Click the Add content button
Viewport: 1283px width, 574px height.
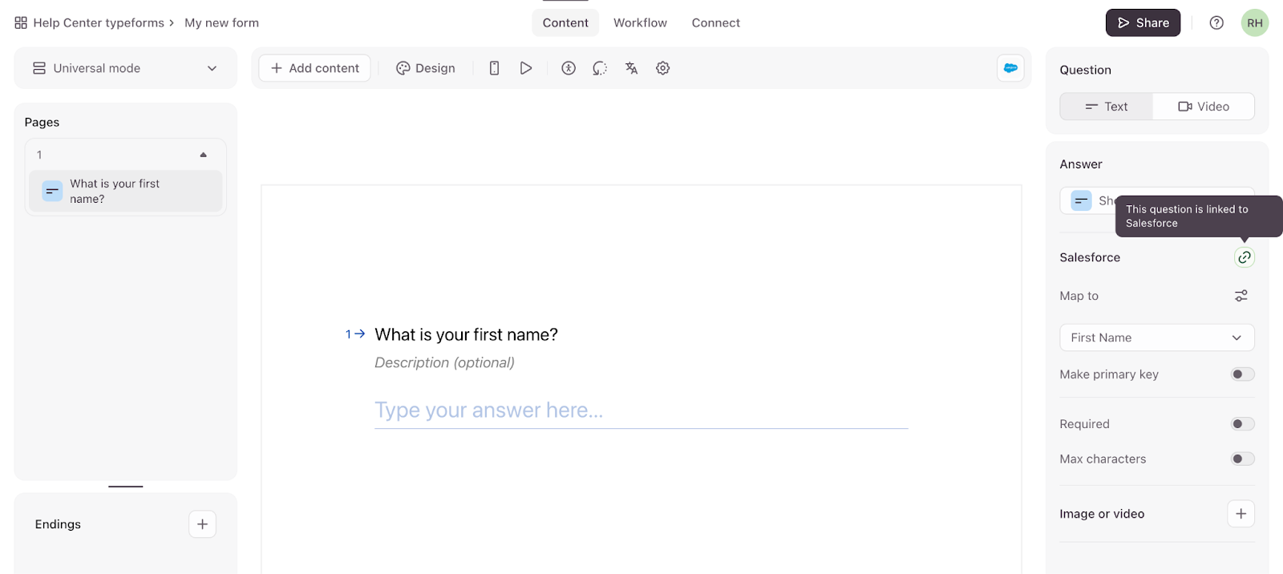[314, 68]
